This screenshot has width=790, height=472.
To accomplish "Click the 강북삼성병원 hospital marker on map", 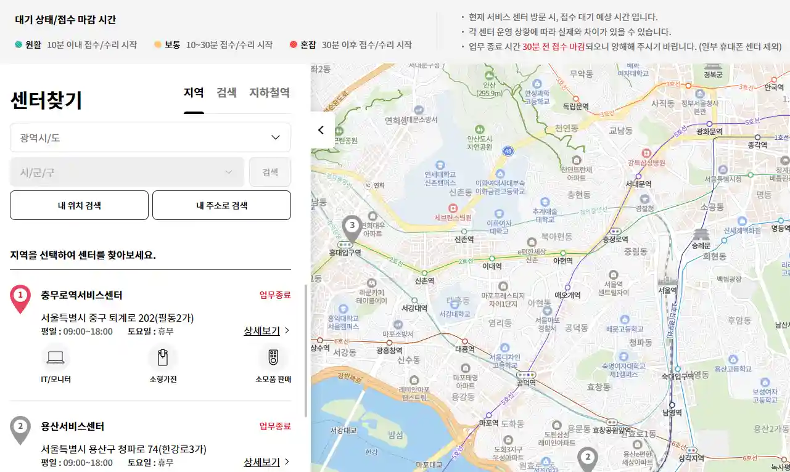I will click(647, 154).
